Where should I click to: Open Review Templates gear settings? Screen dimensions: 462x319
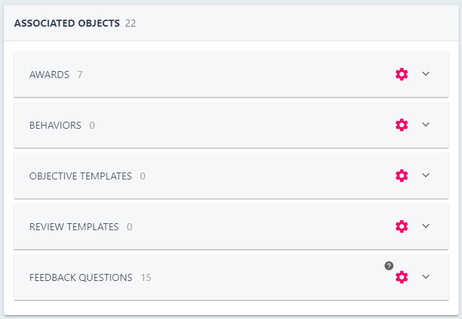point(402,226)
